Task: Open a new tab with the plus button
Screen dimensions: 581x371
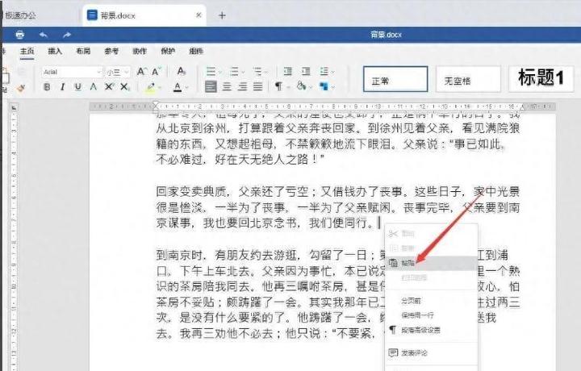Action: pos(222,15)
